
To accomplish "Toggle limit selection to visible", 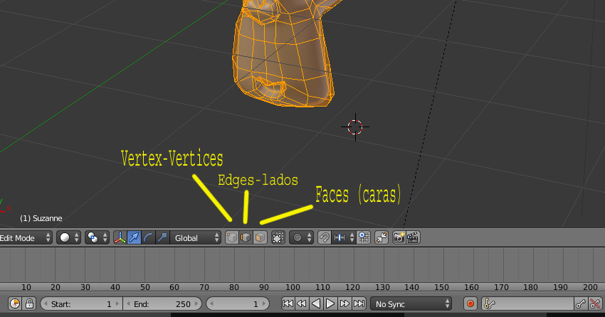I will pyautogui.click(x=278, y=237).
